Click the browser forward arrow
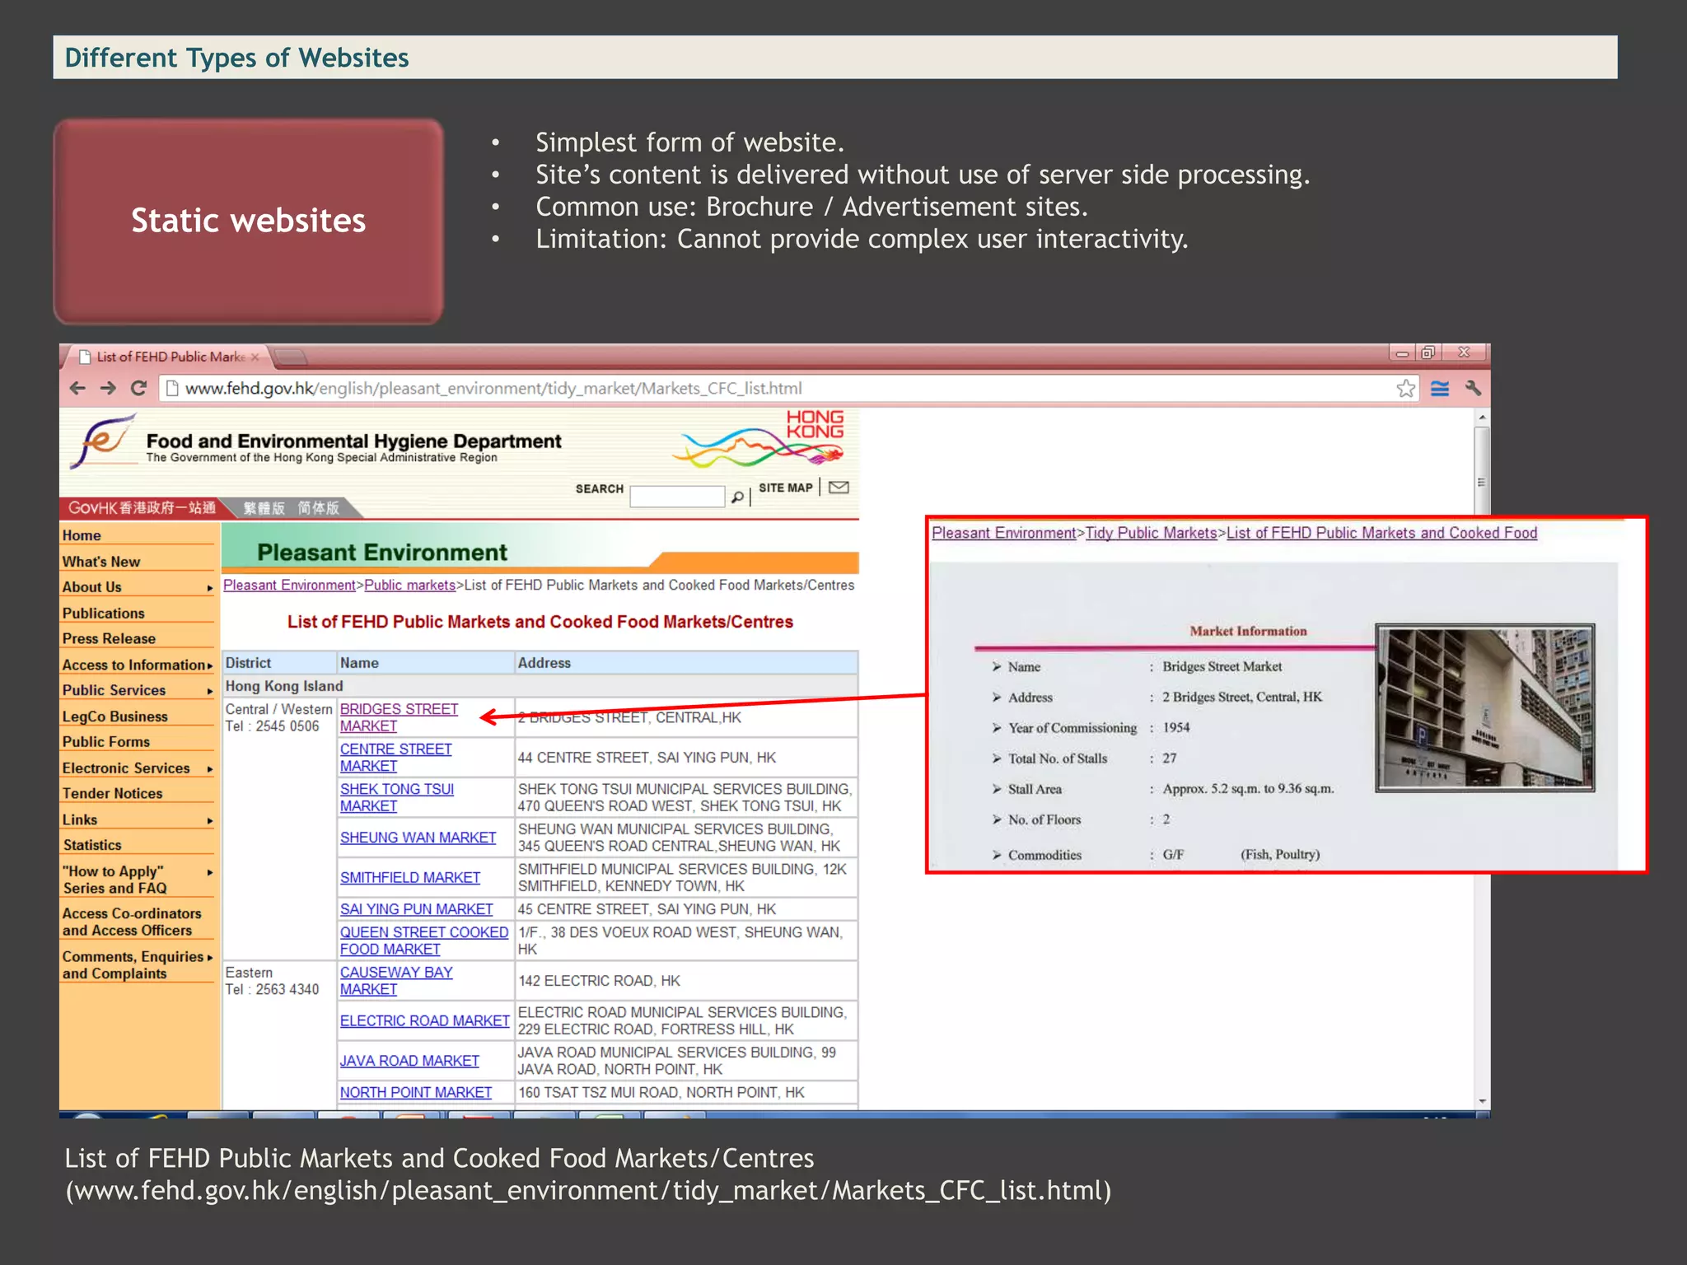 coord(108,388)
